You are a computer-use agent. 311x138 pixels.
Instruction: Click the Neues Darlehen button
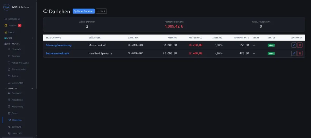(x=84, y=11)
